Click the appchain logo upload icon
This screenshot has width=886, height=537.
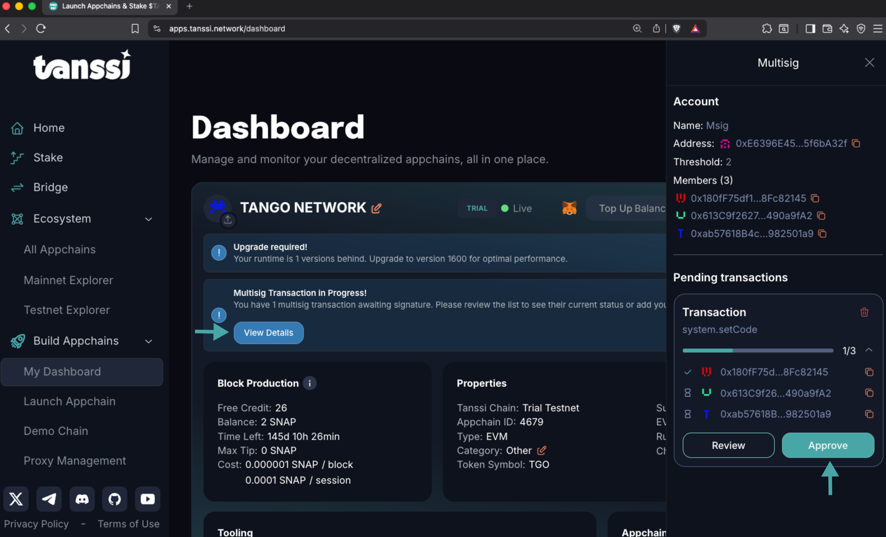point(228,220)
